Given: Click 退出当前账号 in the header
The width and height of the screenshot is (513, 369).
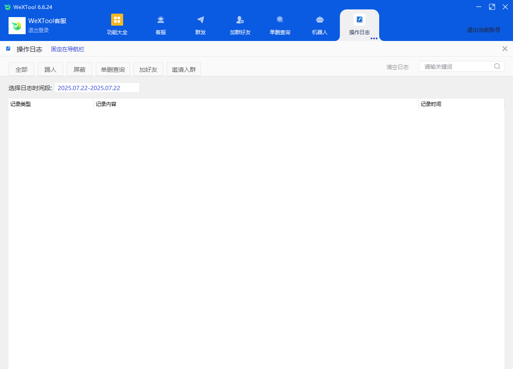Looking at the screenshot, I should click(x=484, y=30).
